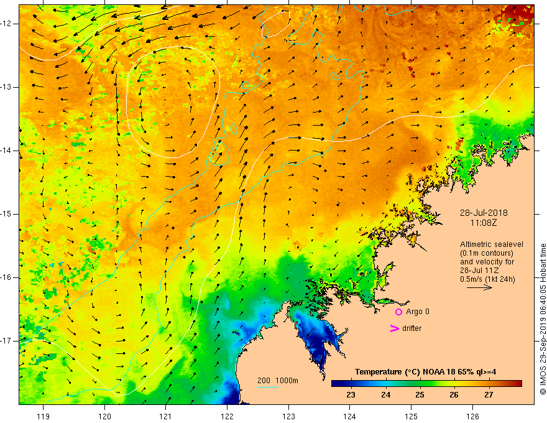Viewport: 547px width, 423px height.
Task: Click the "drifter" legend label
Action: [411, 328]
